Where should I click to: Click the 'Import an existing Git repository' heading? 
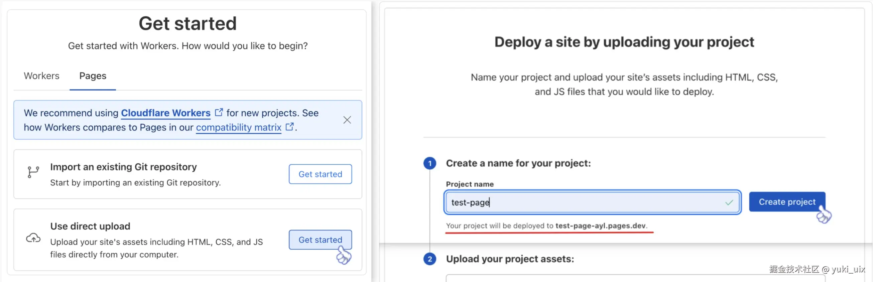pos(123,167)
